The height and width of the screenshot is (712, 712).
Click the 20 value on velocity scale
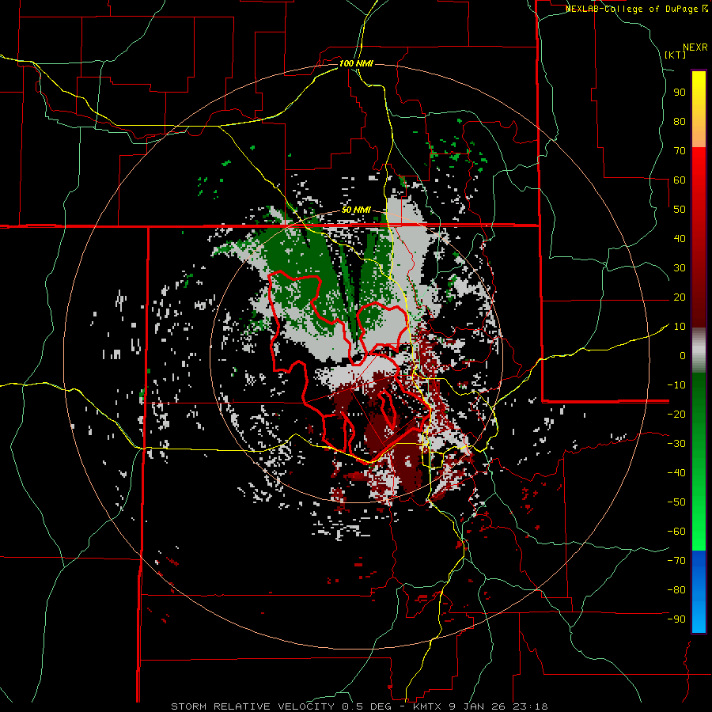(680, 297)
